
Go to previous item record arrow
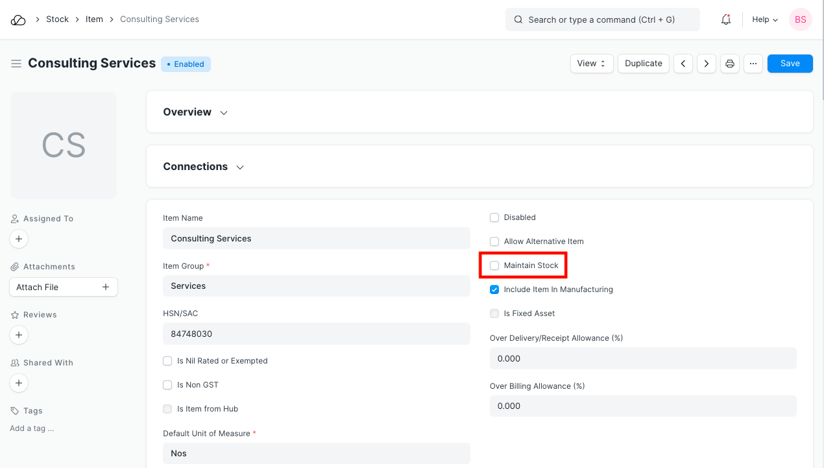[683, 64]
